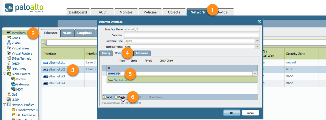Click the Virtual Routers icon

coord(9,53)
